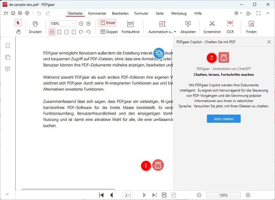
Task: Launch the Screenshot scissors tool
Action: [x=212, y=27]
